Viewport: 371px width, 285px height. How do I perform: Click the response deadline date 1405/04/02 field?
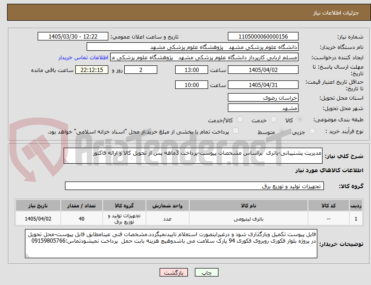[x=263, y=70]
